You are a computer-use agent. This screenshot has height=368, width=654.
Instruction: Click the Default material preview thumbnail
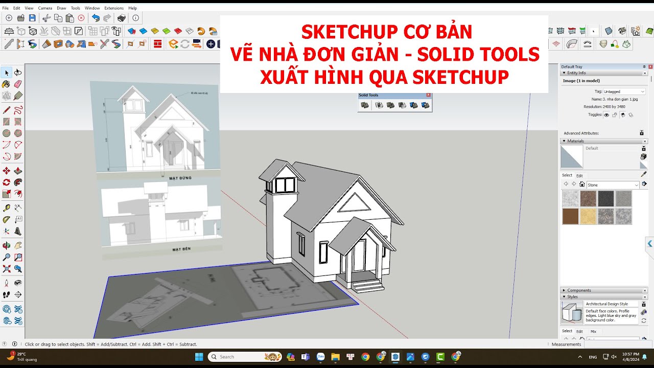572,157
